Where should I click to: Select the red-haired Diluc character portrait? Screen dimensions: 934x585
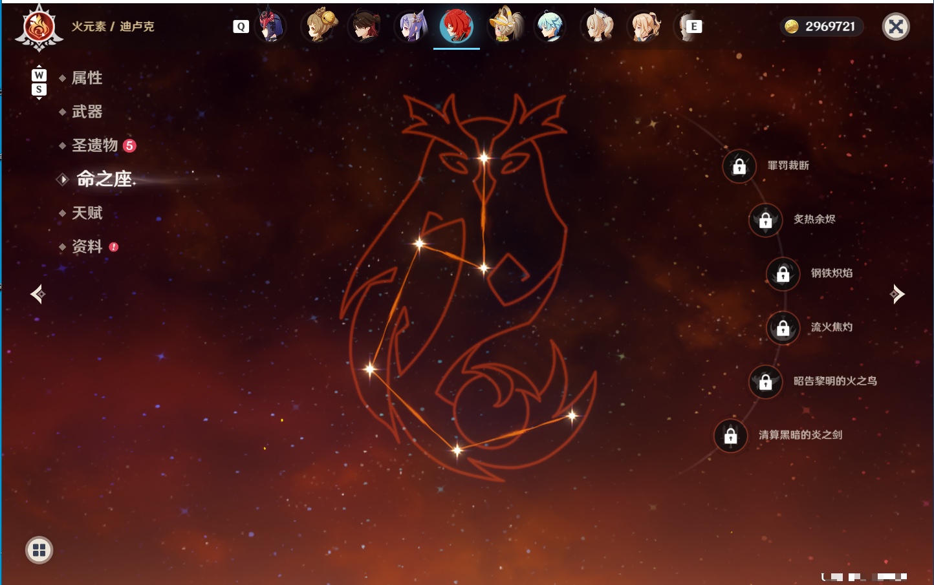click(456, 27)
